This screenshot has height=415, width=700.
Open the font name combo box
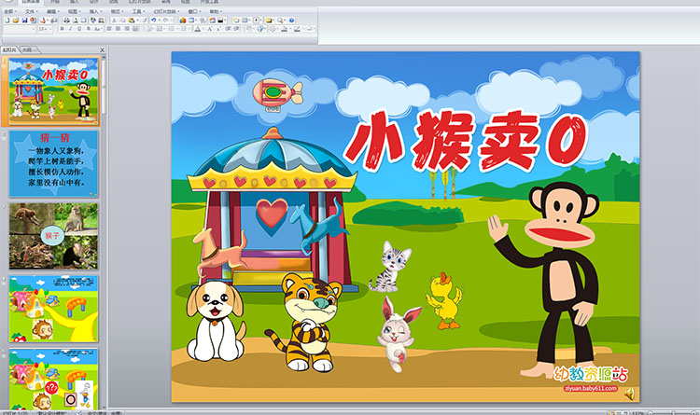coord(20,29)
